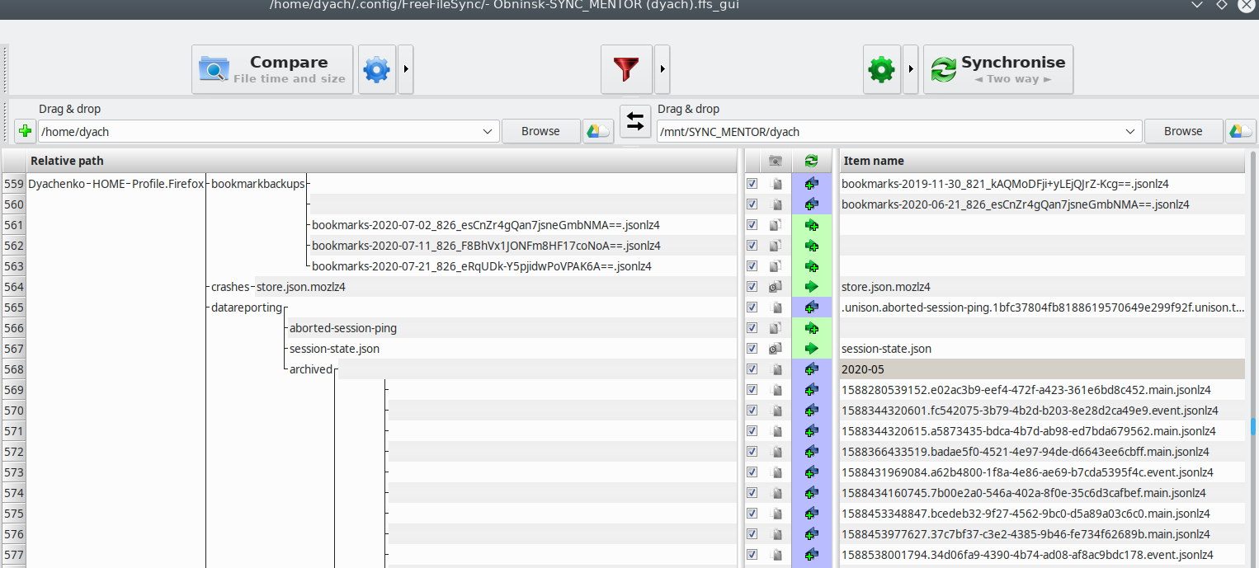The image size is (1259, 568).
Task: Select .unison.aborted-session-ping file on right
Action: (1043, 307)
